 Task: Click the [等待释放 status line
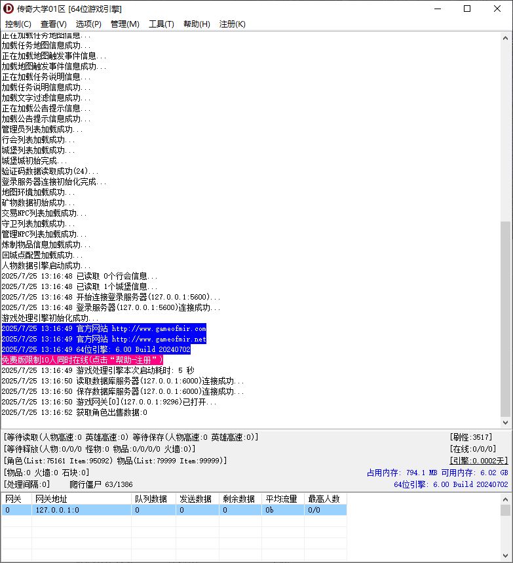tap(100, 449)
